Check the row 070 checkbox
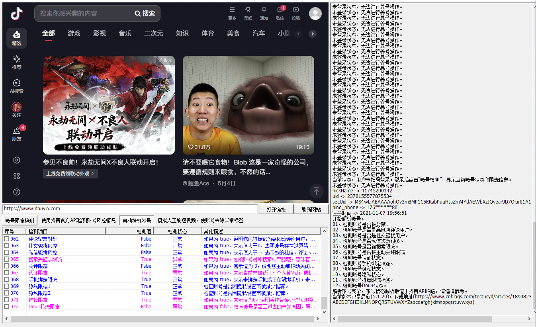The width and height of the screenshot is (536, 327). [6, 293]
